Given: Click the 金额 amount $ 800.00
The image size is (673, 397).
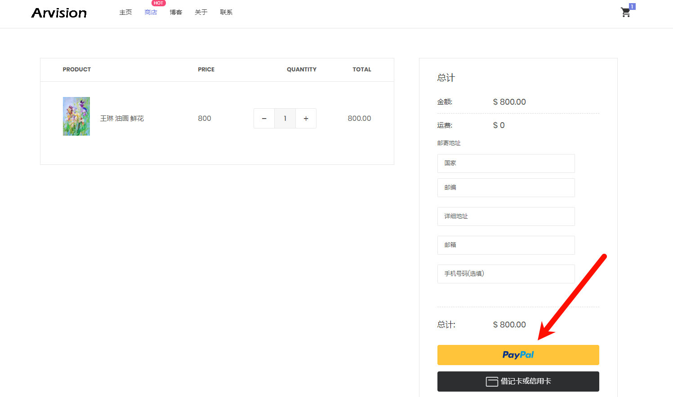Looking at the screenshot, I should [509, 102].
